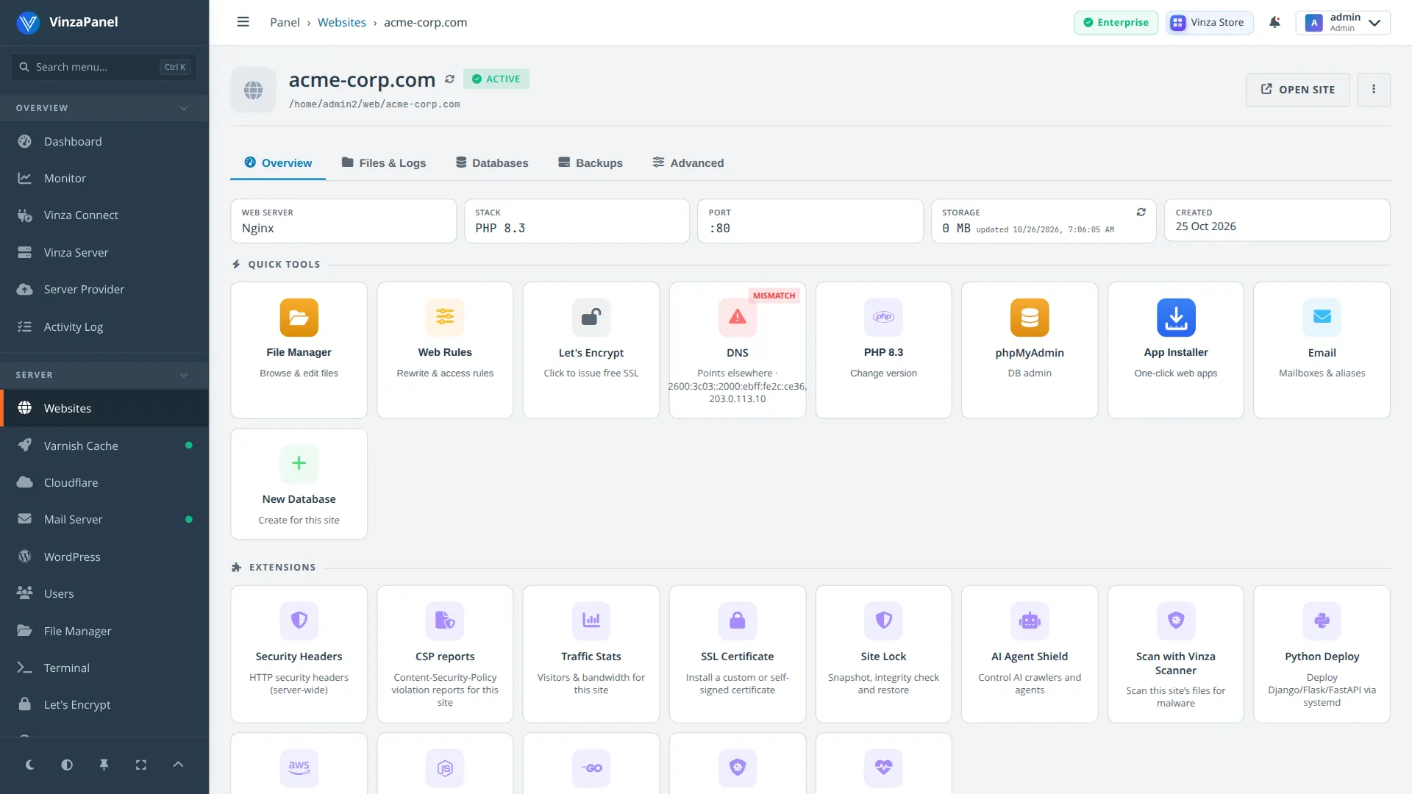The height and width of the screenshot is (794, 1412).
Task: Launch phpMyAdmin DB admin
Action: click(1030, 350)
